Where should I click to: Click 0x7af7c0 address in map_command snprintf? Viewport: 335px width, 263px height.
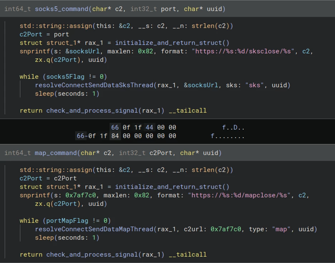point(81,195)
